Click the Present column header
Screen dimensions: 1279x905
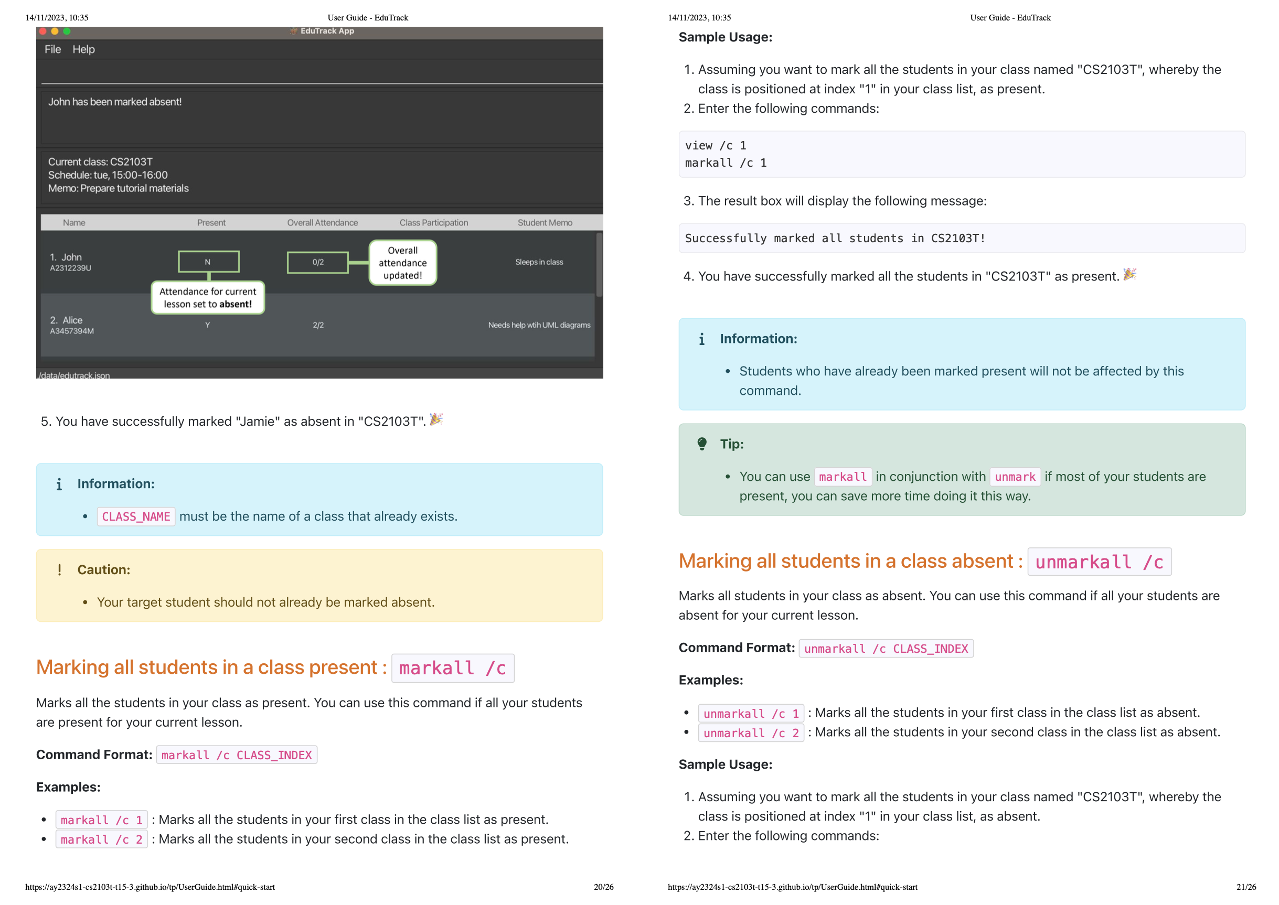pos(211,222)
